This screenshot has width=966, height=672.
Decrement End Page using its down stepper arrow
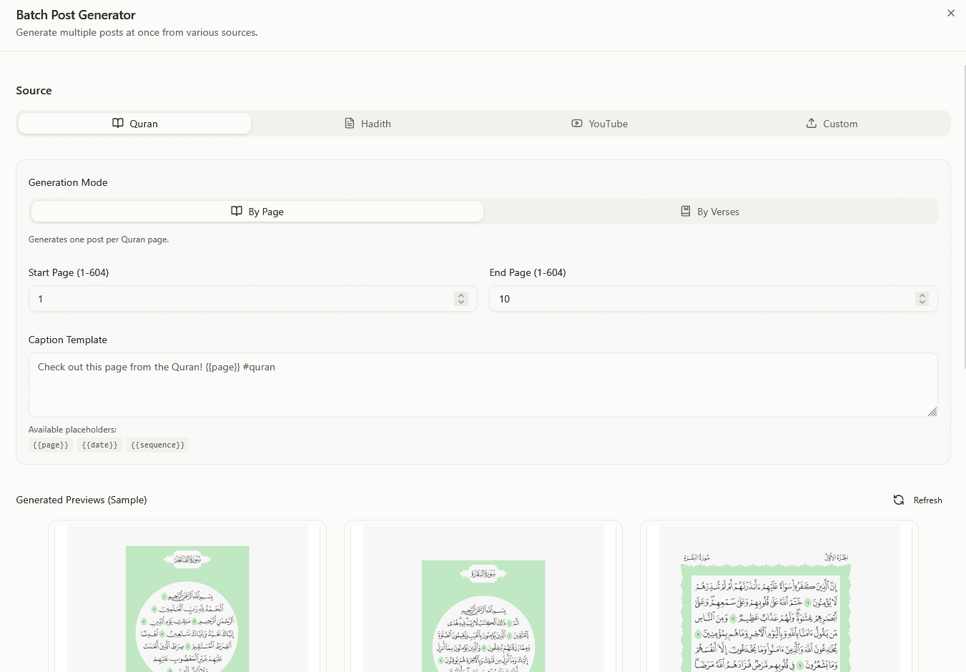pos(922,302)
